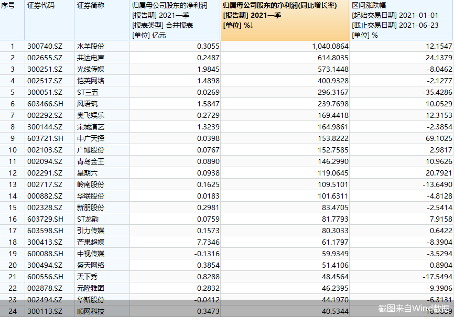Image resolution: width=454 pixels, height=317 pixels.
Task: Select stock code 603466.SH
Action: pos(45,104)
